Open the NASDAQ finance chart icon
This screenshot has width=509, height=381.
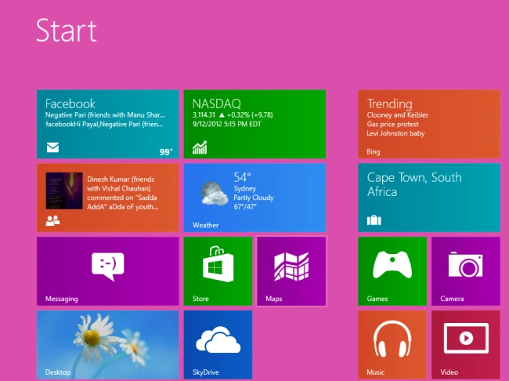click(x=200, y=147)
